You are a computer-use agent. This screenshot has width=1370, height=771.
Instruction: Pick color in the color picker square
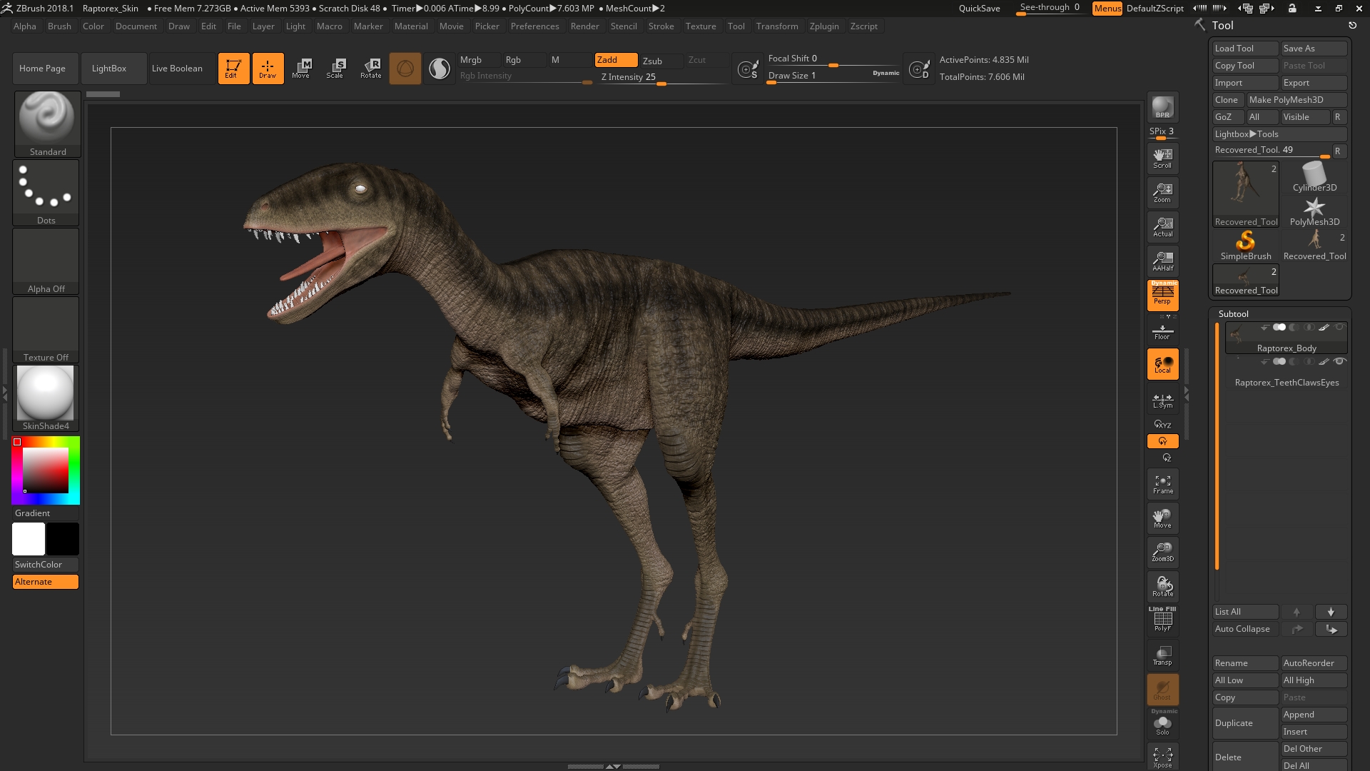[46, 470]
